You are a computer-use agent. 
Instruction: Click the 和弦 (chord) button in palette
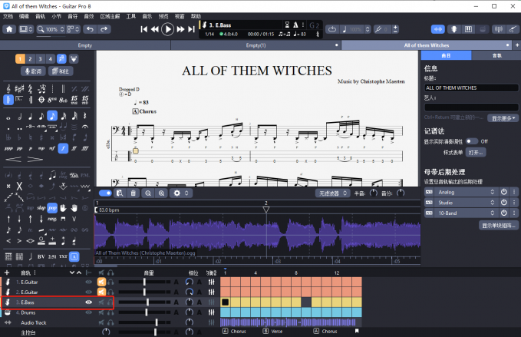point(61,71)
